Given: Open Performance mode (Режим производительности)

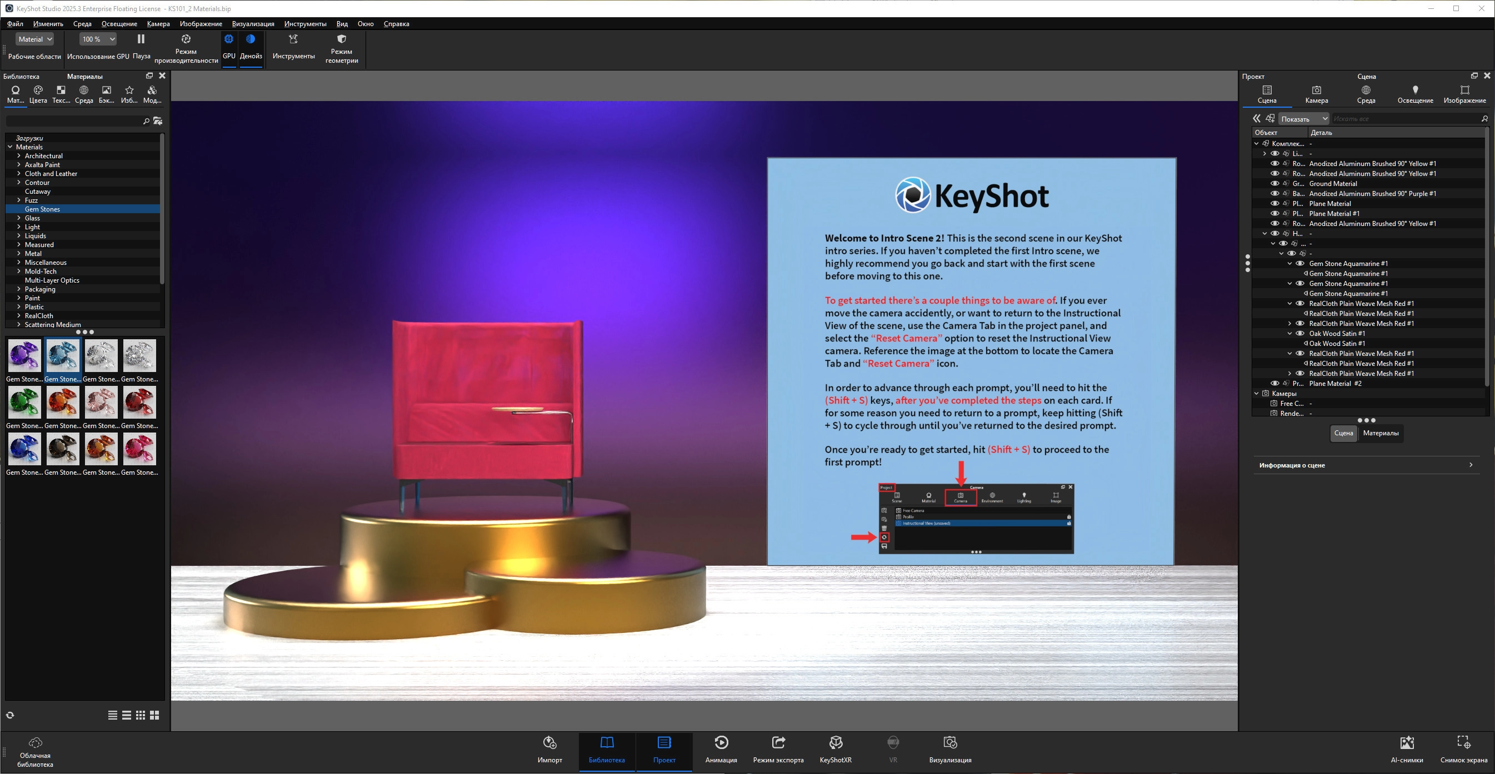Looking at the screenshot, I should click(x=186, y=39).
